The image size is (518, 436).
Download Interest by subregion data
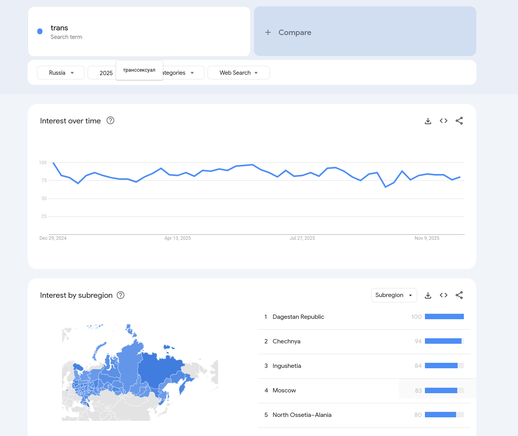(x=428, y=295)
